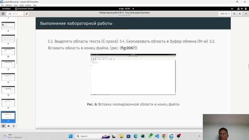
Task: Open Task View on the Windows taskbar
Action: point(114,136)
